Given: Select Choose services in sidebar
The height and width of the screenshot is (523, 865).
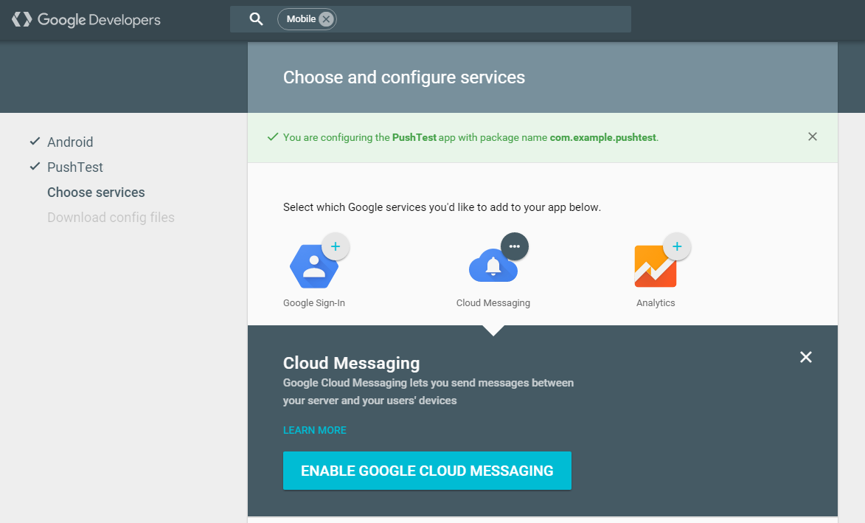Looking at the screenshot, I should pyautogui.click(x=96, y=193).
